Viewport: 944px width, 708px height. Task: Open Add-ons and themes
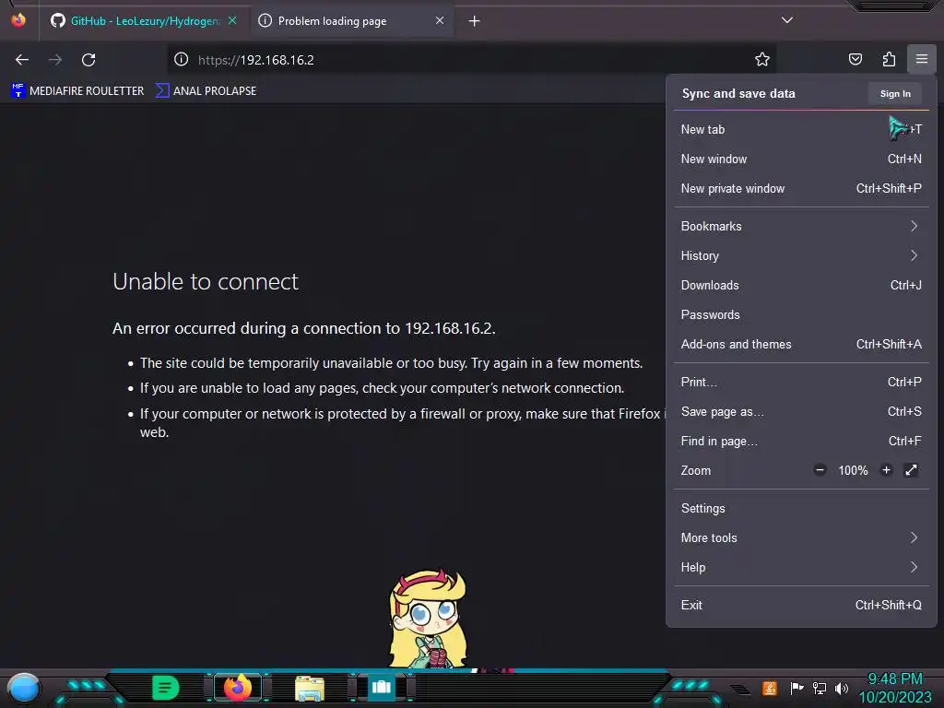[801, 345]
